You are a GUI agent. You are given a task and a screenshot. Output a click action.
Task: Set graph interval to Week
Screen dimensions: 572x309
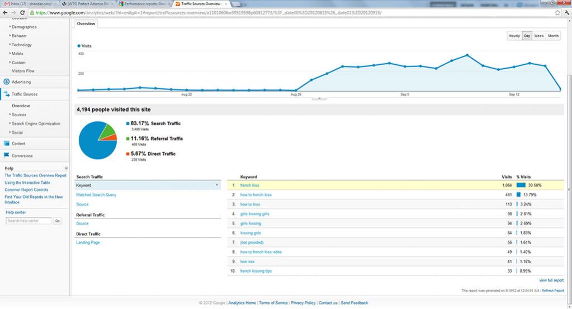[539, 36]
